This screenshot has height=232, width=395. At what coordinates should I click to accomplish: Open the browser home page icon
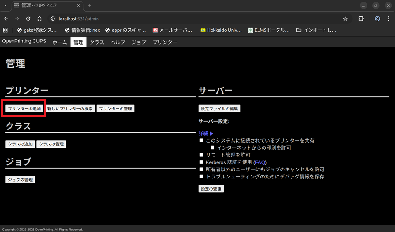tap(39, 19)
